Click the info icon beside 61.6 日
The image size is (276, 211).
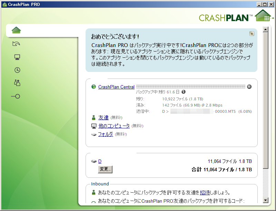184,92
